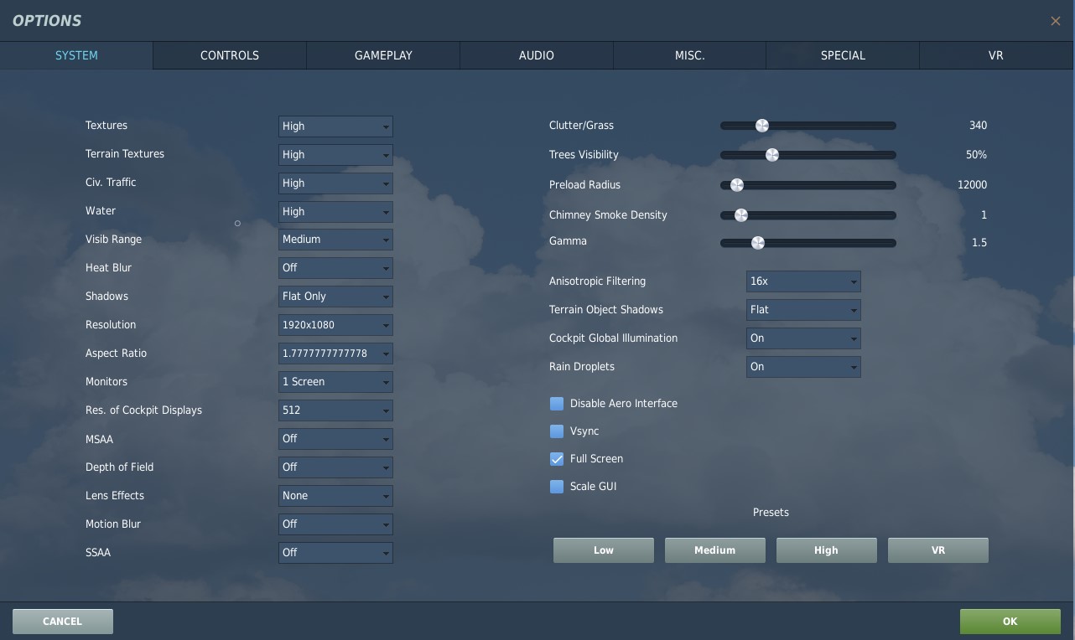The image size is (1075, 640).
Task: Change the Water quality dropdown
Action: (335, 212)
